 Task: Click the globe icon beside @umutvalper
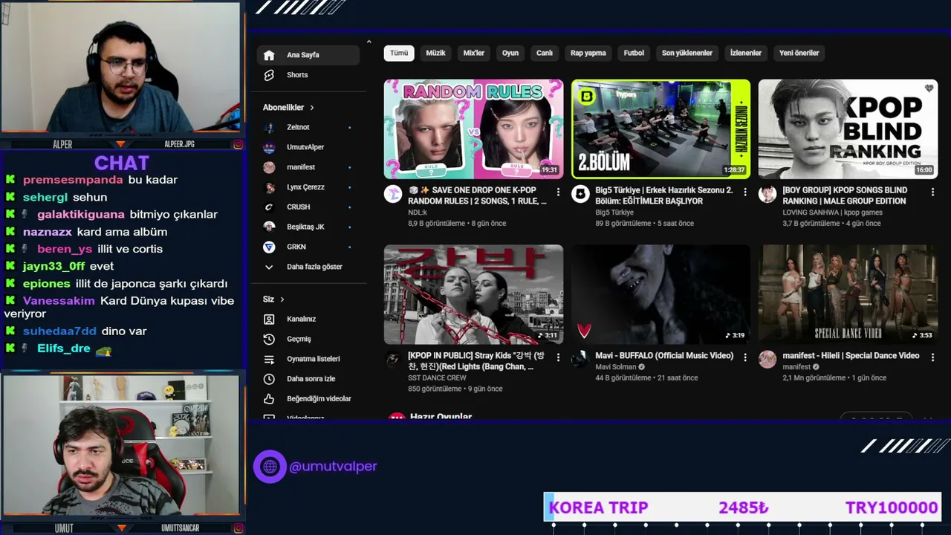270,467
